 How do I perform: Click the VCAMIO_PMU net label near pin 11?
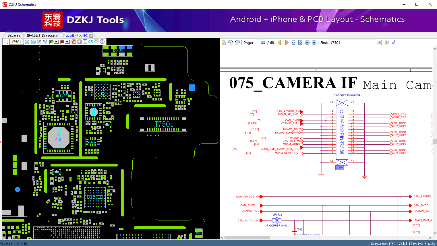[x=290, y=123]
